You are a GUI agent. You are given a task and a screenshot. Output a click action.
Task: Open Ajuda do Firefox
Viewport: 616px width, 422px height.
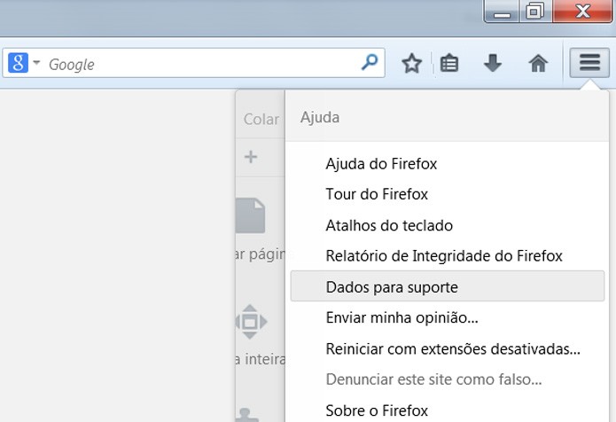coord(447,163)
